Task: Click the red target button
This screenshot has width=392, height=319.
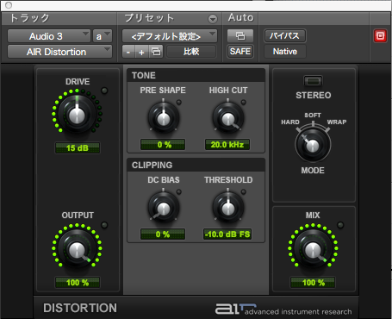Action: click(x=380, y=36)
